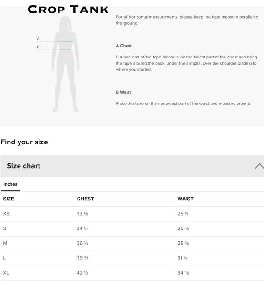Screen dimensions: 264x285
Task: Select the Inches tab
Action: coord(10,184)
